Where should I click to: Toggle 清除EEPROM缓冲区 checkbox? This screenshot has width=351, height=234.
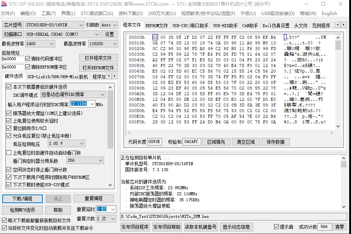point(27,67)
